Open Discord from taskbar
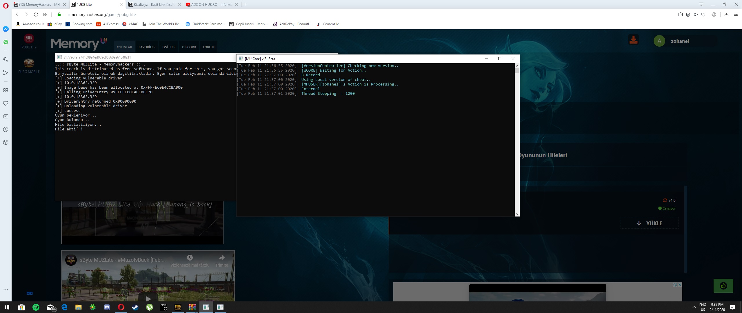This screenshot has width=742, height=313. [107, 307]
